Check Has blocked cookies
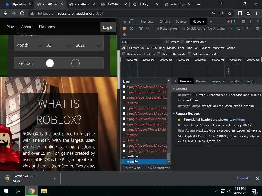 (124, 54)
